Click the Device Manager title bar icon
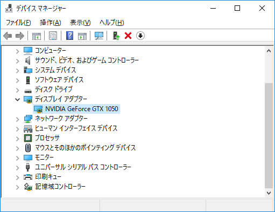 [x=9, y=8]
